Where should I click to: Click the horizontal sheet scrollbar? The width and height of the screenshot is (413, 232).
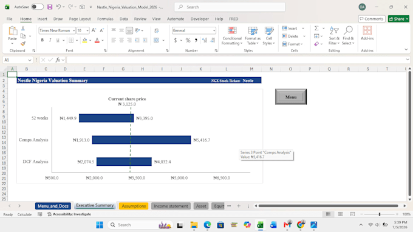point(328,206)
